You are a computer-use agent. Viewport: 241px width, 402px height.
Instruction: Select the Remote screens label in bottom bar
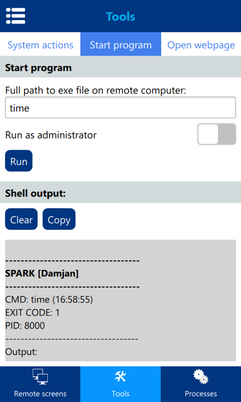pos(40,393)
